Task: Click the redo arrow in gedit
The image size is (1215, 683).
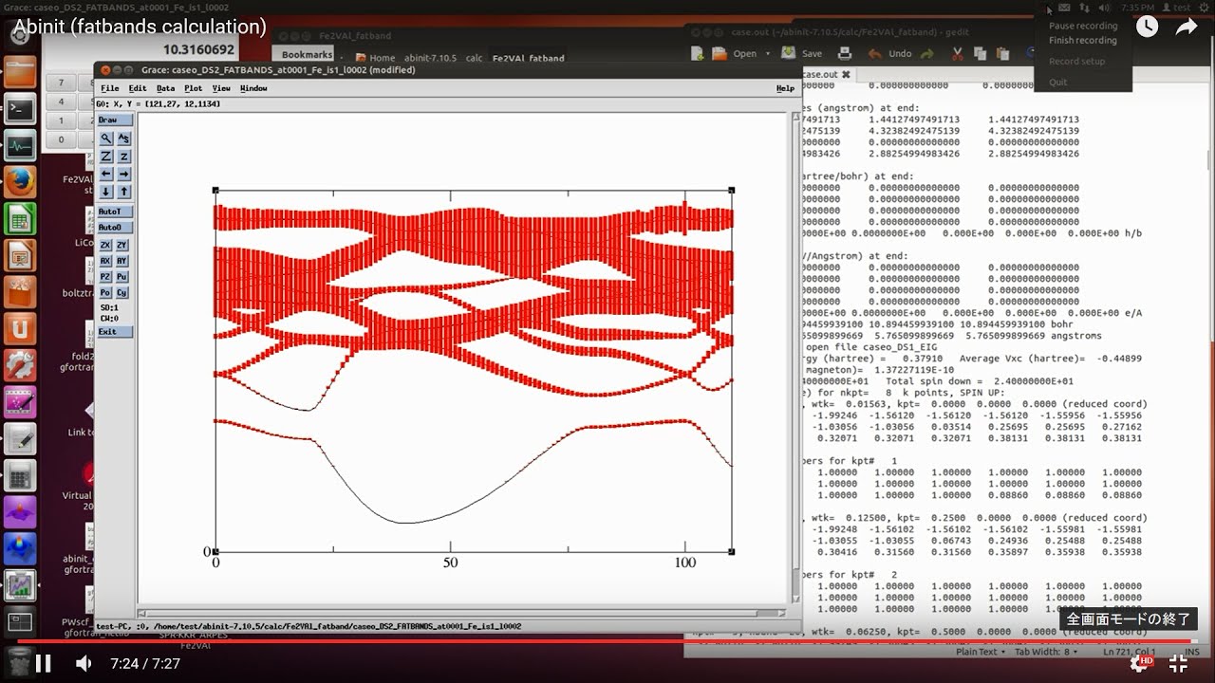Action: [x=927, y=54]
